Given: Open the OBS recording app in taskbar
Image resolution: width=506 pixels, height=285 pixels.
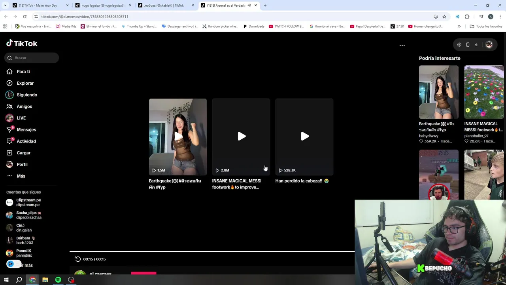Looking at the screenshot, I should [x=71, y=280].
